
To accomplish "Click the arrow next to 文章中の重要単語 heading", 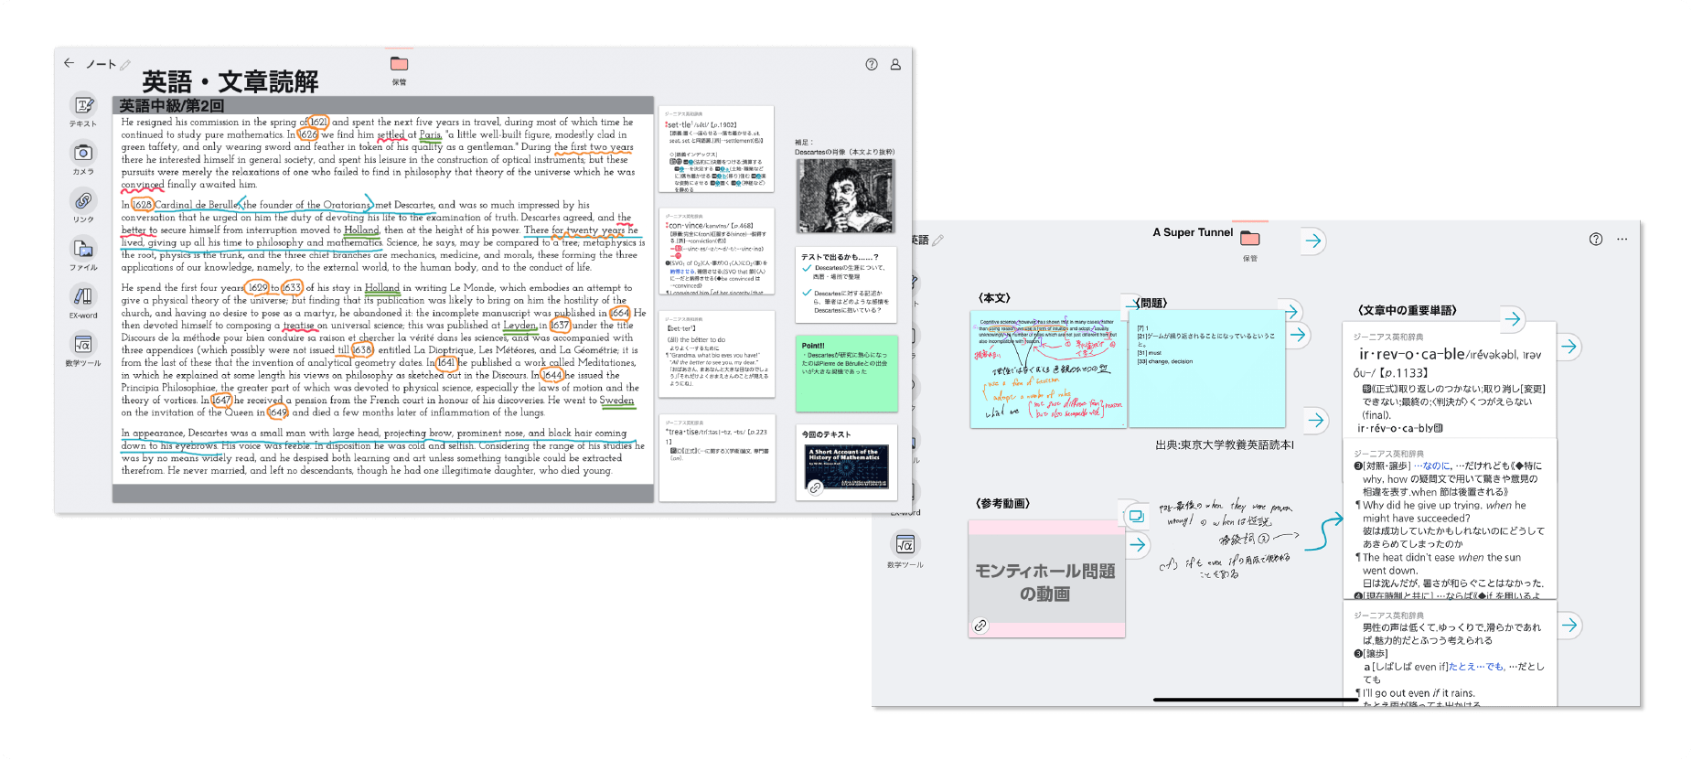I will 1513,319.
